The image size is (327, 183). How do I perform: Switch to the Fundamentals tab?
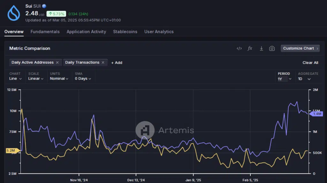pos(45,32)
